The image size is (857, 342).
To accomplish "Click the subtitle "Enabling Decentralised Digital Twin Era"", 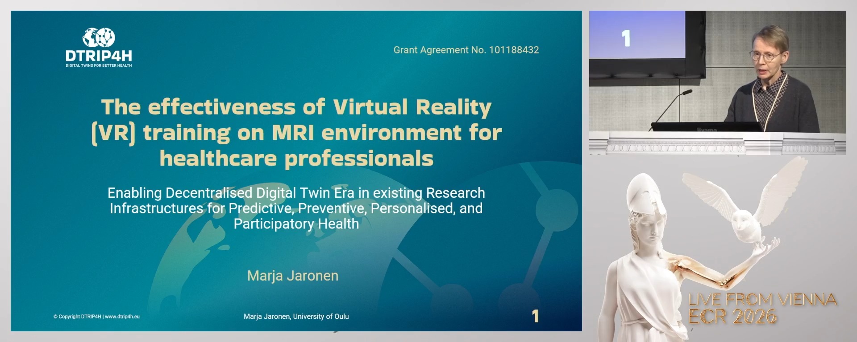I will [296, 208].
